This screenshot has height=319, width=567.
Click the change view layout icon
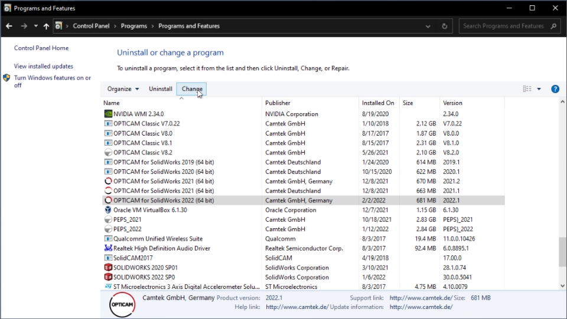point(527,89)
